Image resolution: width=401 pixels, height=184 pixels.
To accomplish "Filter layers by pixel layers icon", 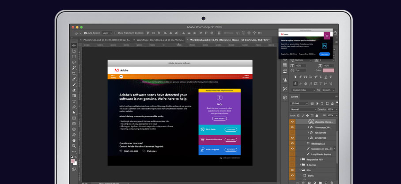I will pyautogui.click(x=312, y=103).
